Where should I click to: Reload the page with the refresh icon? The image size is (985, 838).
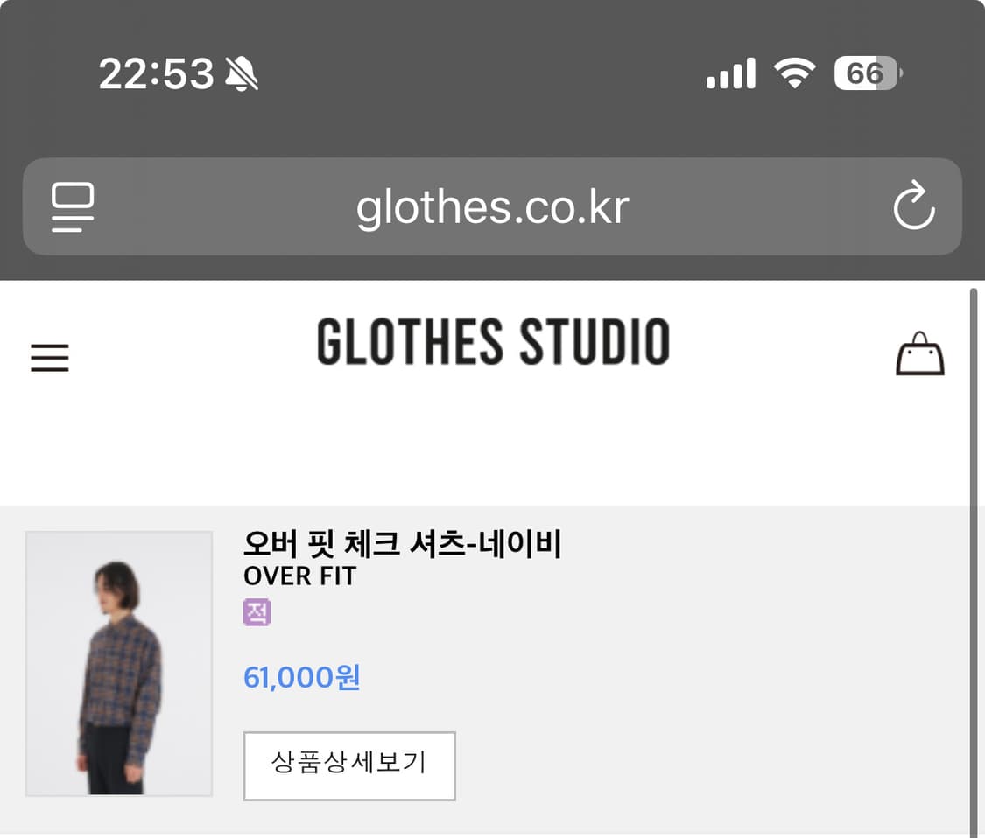913,206
